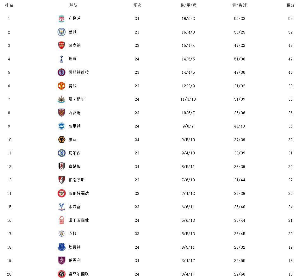Click the Liverpool club crest icon
Screen dimensions: 299x280
tap(61, 19)
